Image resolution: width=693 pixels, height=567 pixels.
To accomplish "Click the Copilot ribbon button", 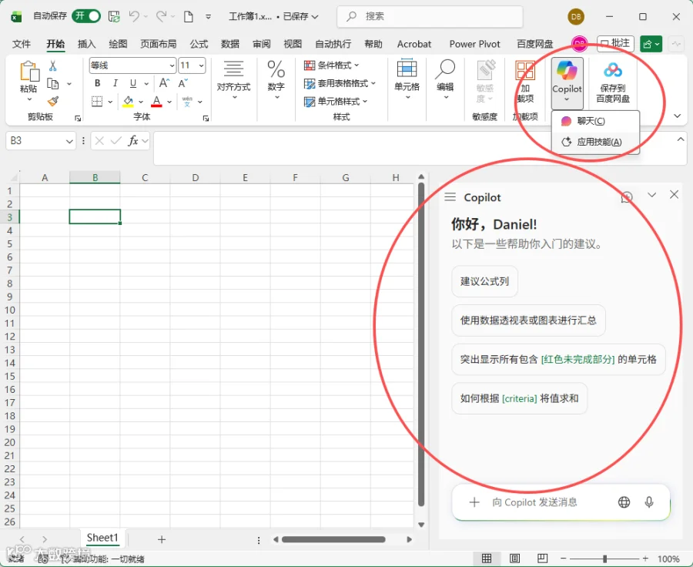I will [x=567, y=82].
